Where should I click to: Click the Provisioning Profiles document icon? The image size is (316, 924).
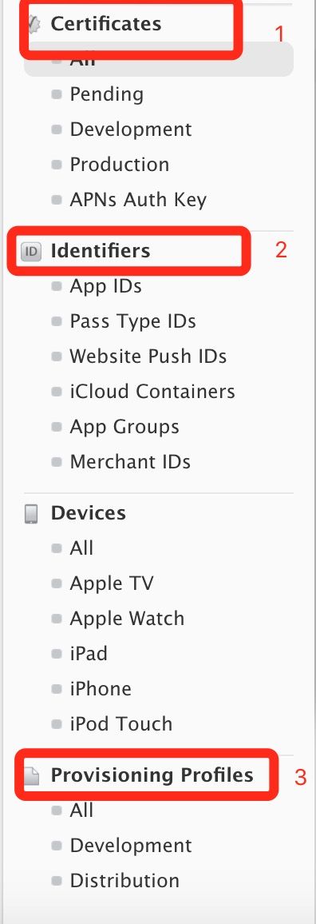pos(33,776)
